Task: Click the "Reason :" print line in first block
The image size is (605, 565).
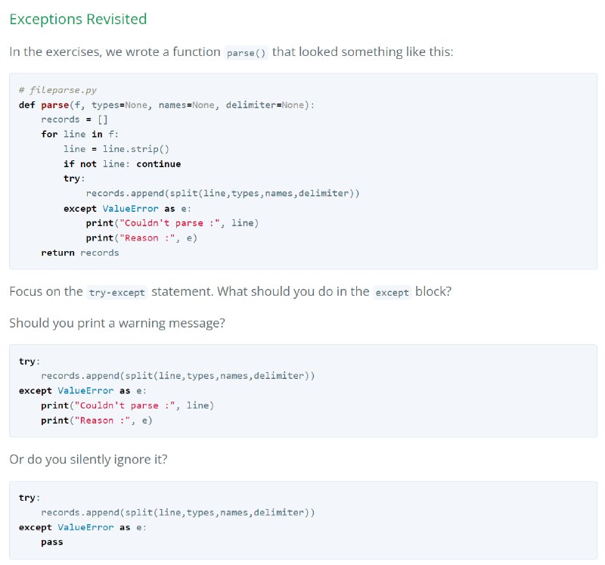Action: [x=141, y=238]
